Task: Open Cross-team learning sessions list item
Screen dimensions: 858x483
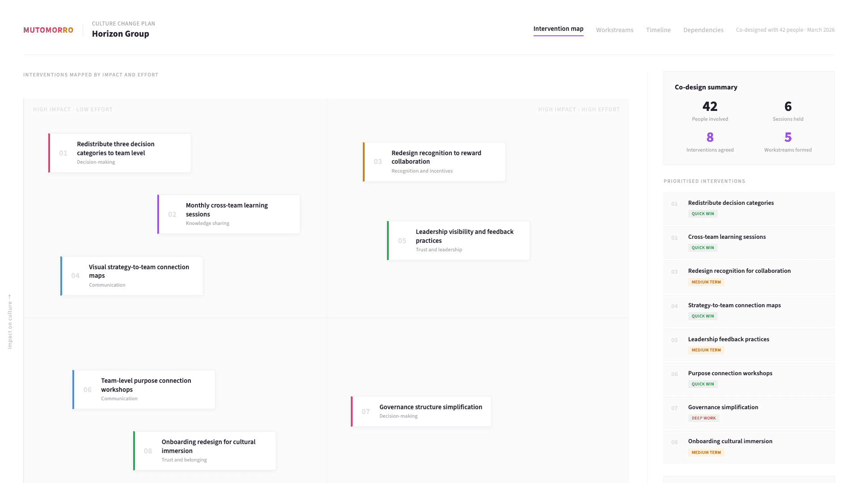Action: click(749, 242)
